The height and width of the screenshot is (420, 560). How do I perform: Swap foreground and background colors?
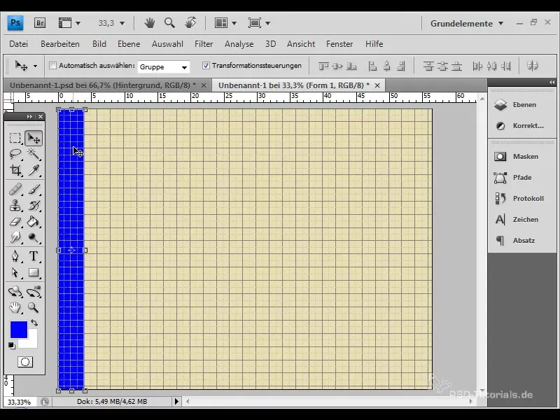[x=34, y=323]
